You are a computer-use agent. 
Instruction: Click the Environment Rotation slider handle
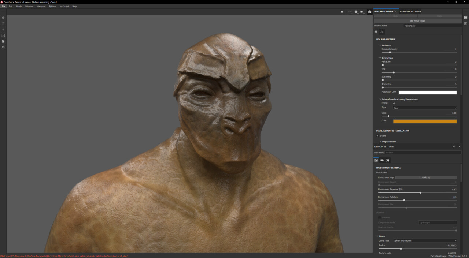coord(404,200)
